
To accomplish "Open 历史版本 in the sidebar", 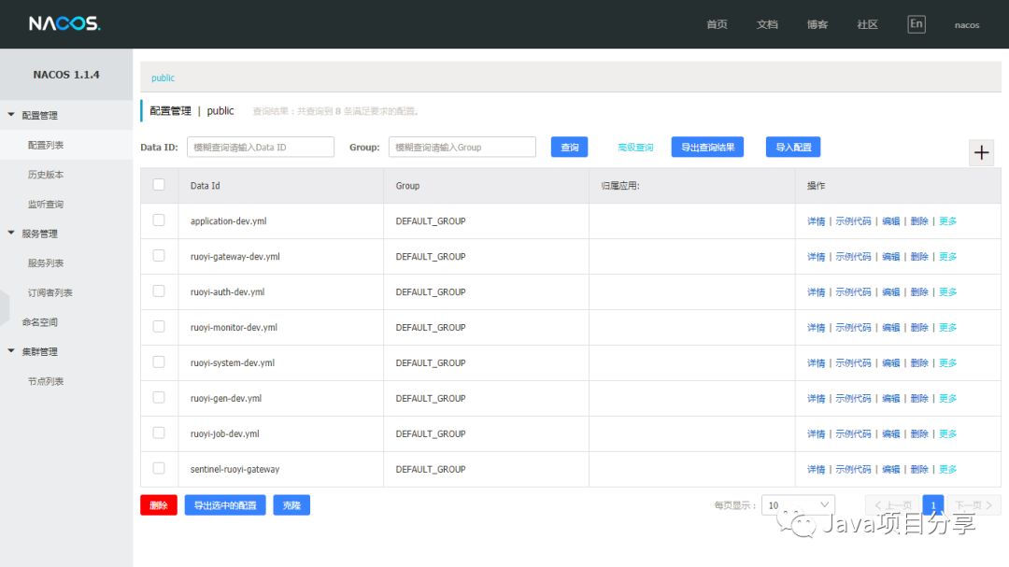I will pyautogui.click(x=46, y=175).
